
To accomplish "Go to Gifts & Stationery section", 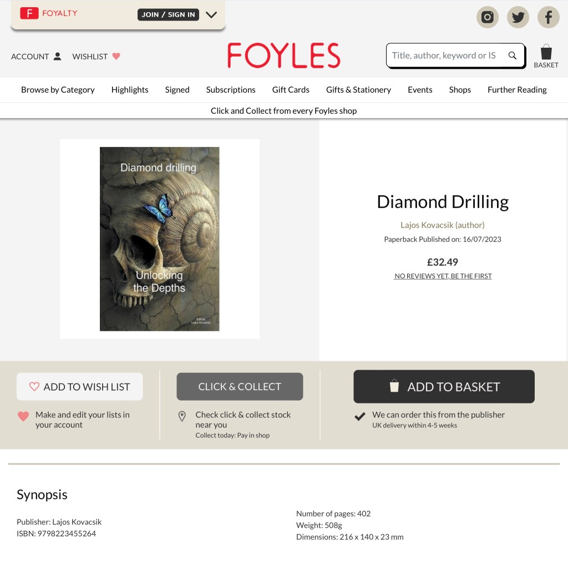I will click(358, 90).
